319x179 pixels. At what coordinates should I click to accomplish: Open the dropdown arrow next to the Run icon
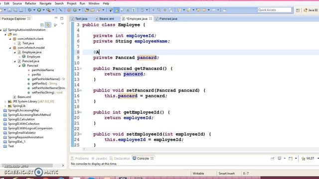43,10
